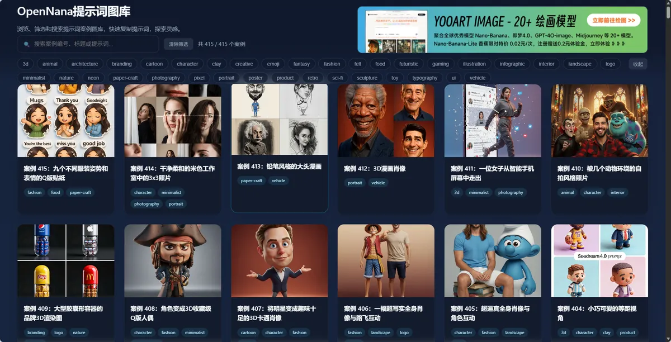Image resolution: width=671 pixels, height=342 pixels.
Task: Collapse the tag list with 收起
Action: coord(637,64)
